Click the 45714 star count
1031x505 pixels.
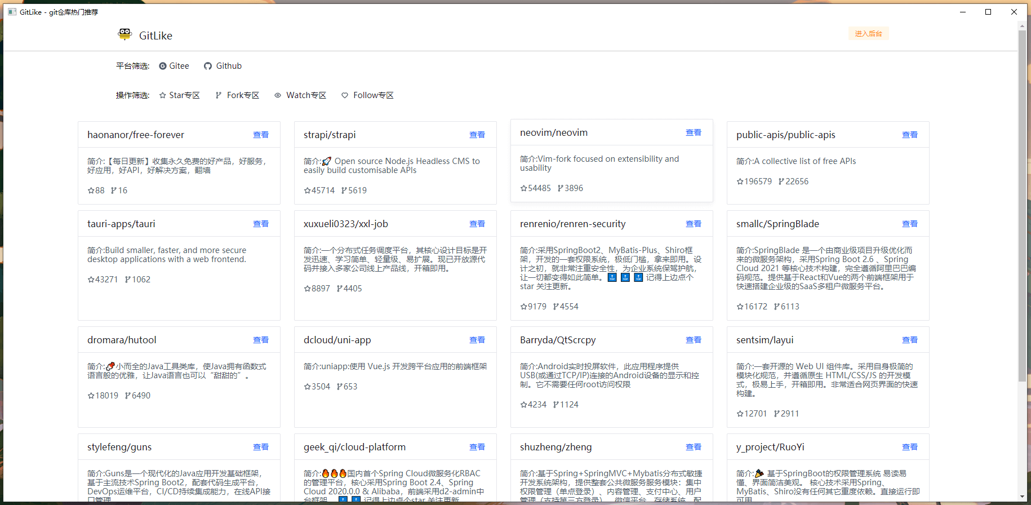point(323,191)
